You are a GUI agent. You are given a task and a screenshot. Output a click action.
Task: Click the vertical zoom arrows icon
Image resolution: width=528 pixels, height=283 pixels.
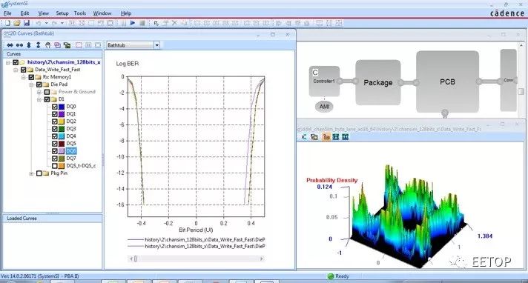29,45
